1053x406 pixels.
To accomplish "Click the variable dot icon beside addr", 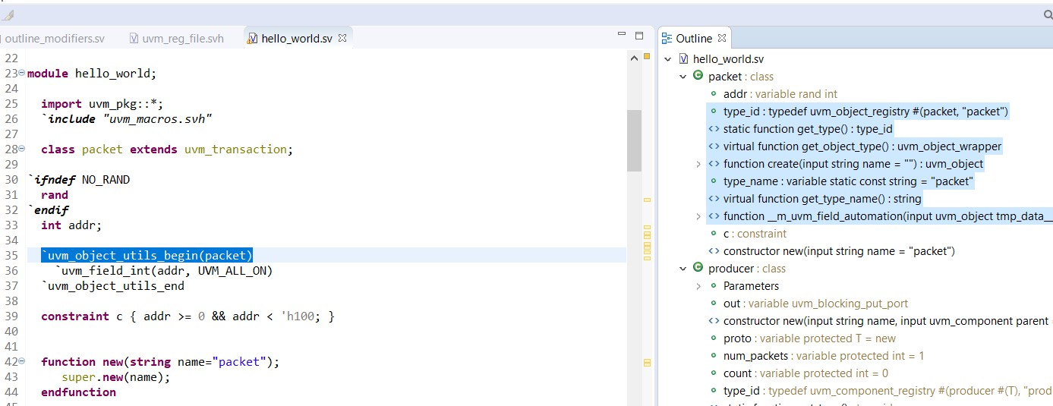I will (x=714, y=94).
